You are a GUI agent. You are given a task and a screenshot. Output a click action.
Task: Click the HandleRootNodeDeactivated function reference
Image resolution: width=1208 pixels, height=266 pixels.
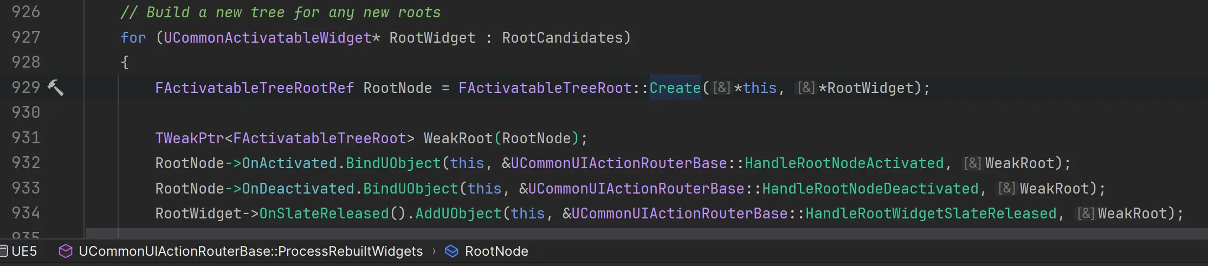click(x=870, y=189)
